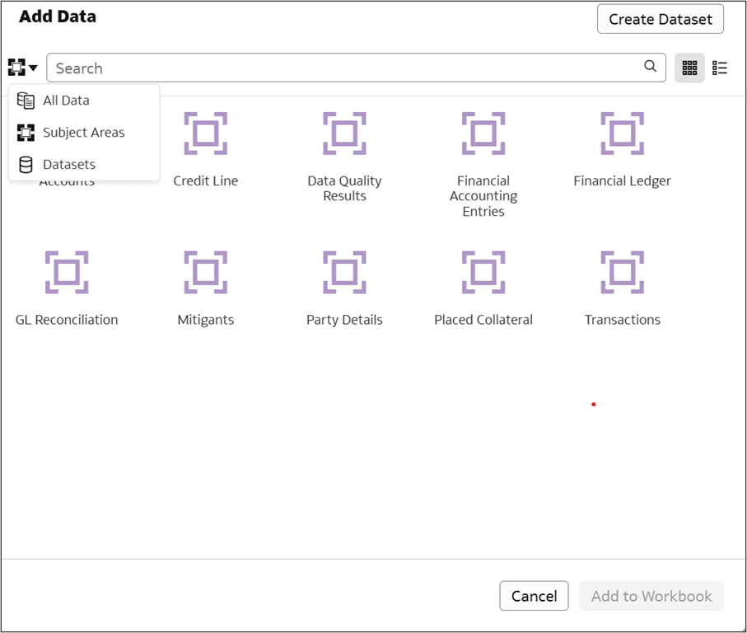Select the Party Details dataset icon

click(x=344, y=272)
